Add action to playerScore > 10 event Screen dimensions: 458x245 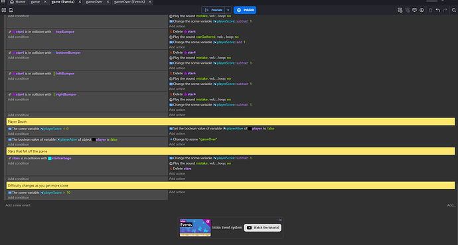point(177,192)
